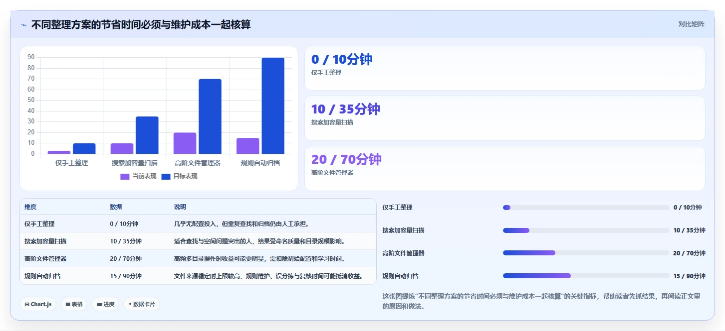Toggle the purple 当前表现 legend swatch

tap(125, 176)
